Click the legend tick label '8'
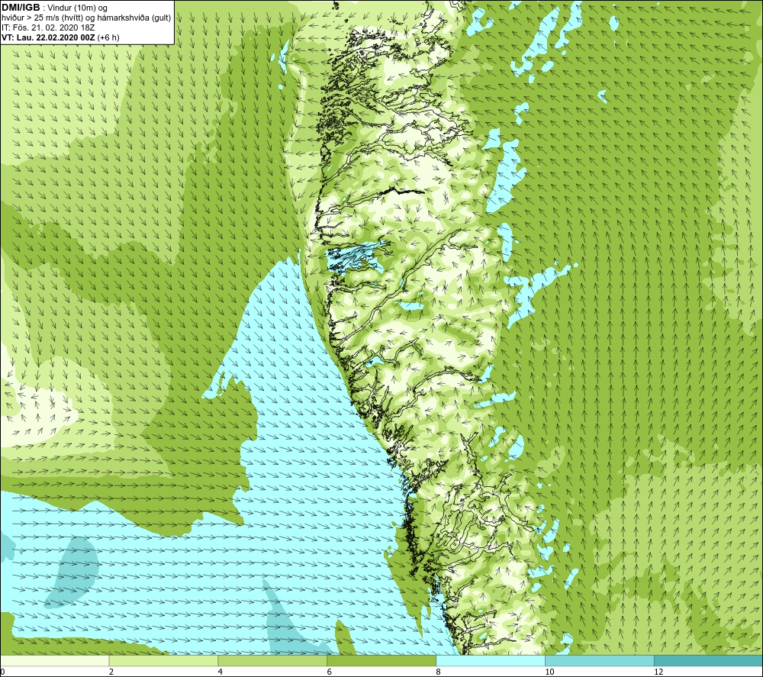 pos(439,672)
